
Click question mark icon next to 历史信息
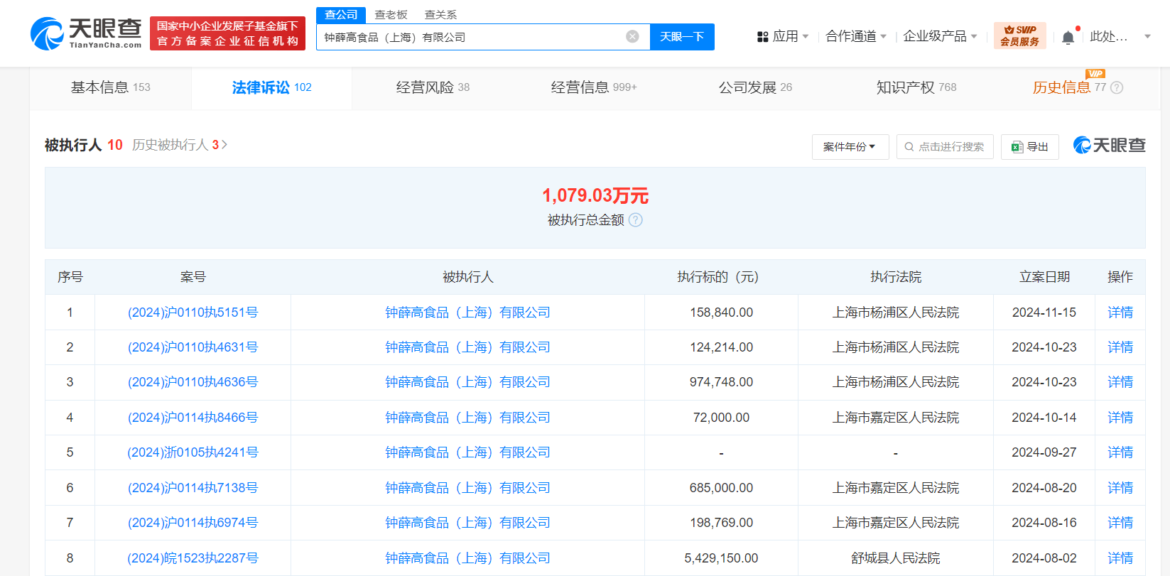tap(1117, 88)
